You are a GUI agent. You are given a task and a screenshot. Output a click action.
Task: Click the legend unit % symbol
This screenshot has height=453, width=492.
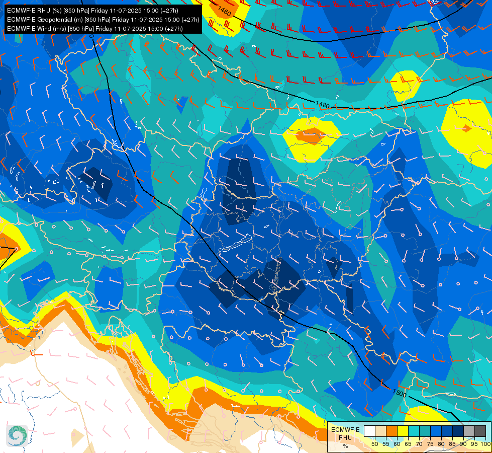[x=345, y=446]
